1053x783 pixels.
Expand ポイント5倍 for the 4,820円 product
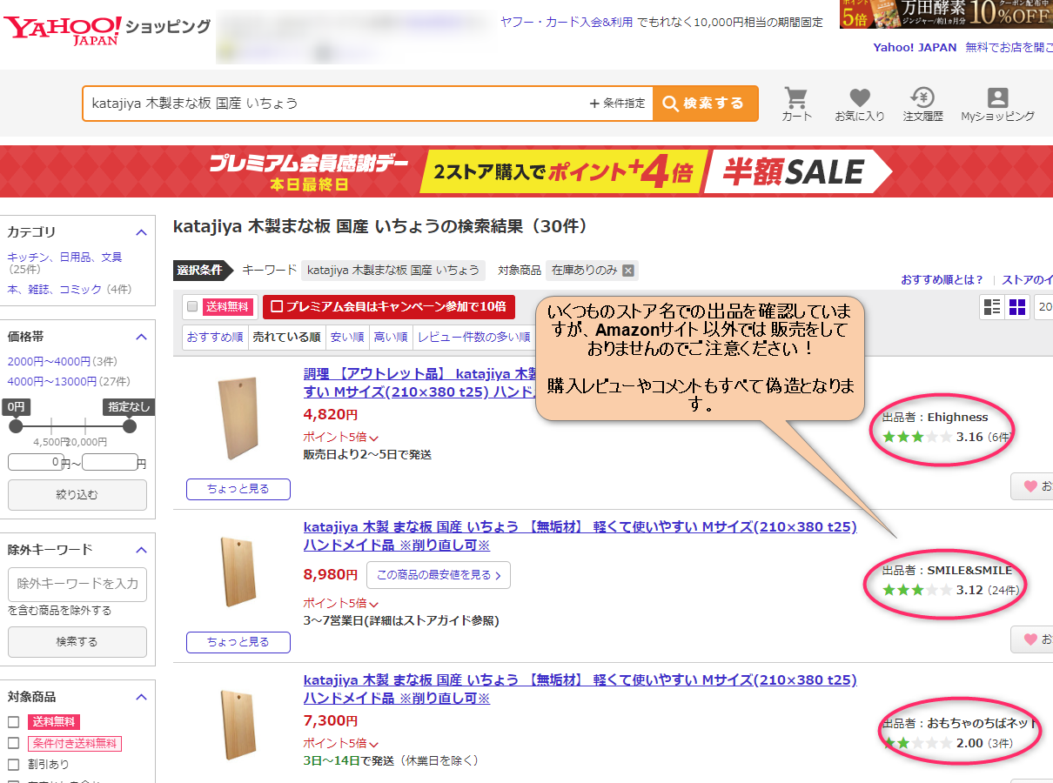coord(341,437)
